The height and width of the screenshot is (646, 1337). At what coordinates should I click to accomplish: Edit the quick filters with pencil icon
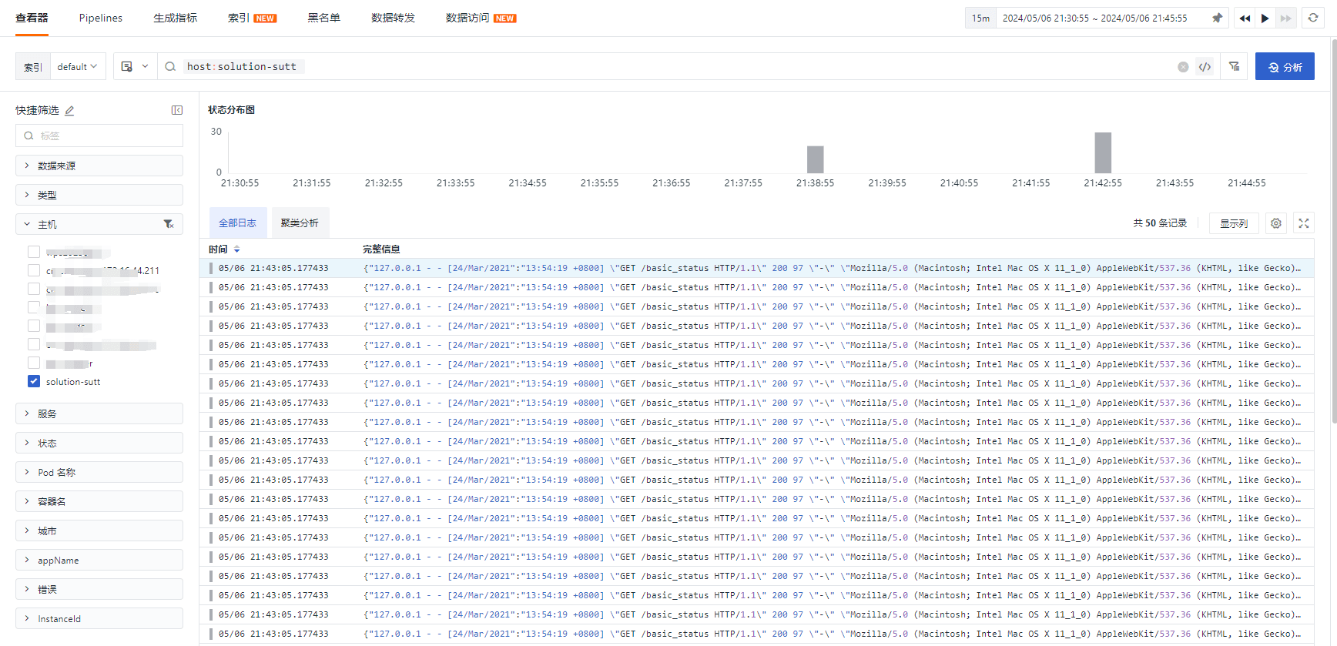pos(69,111)
